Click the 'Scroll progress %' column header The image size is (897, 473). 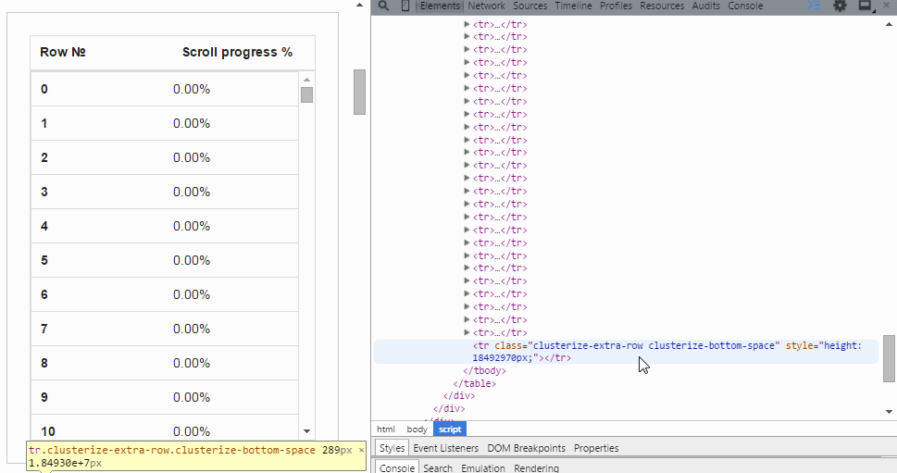click(x=237, y=52)
